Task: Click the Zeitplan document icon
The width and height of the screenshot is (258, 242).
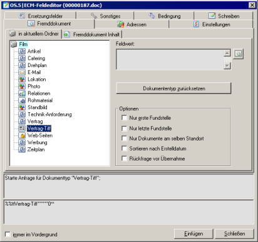Action: pos(22,150)
